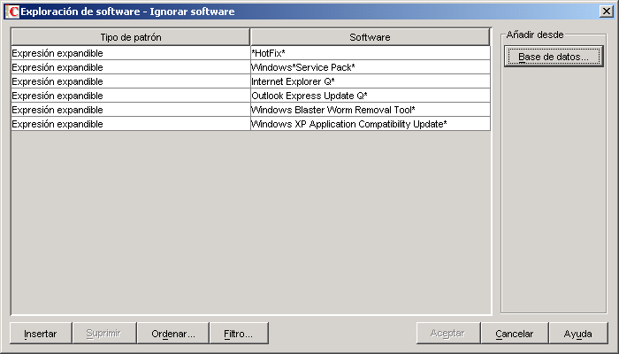Open the Base de datos... dialog

[554, 57]
